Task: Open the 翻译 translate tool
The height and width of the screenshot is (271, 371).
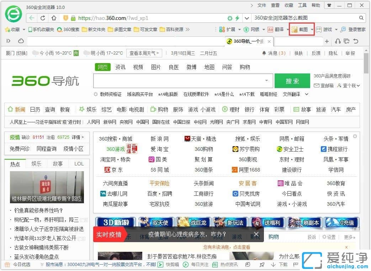Action: pos(276,29)
